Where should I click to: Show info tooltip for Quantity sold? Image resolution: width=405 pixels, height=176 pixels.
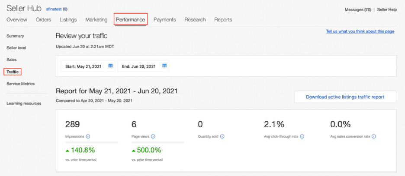point(222,137)
